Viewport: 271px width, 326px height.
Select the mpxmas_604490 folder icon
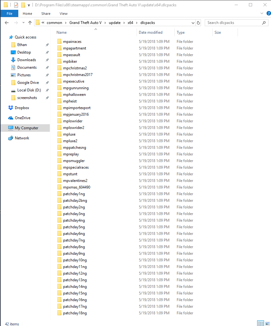(60, 187)
